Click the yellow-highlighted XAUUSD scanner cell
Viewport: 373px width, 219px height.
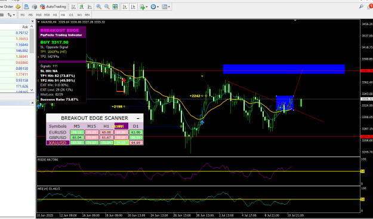(121, 143)
